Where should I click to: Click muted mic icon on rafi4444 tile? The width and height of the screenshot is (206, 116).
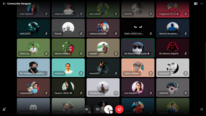[x=185, y=93]
